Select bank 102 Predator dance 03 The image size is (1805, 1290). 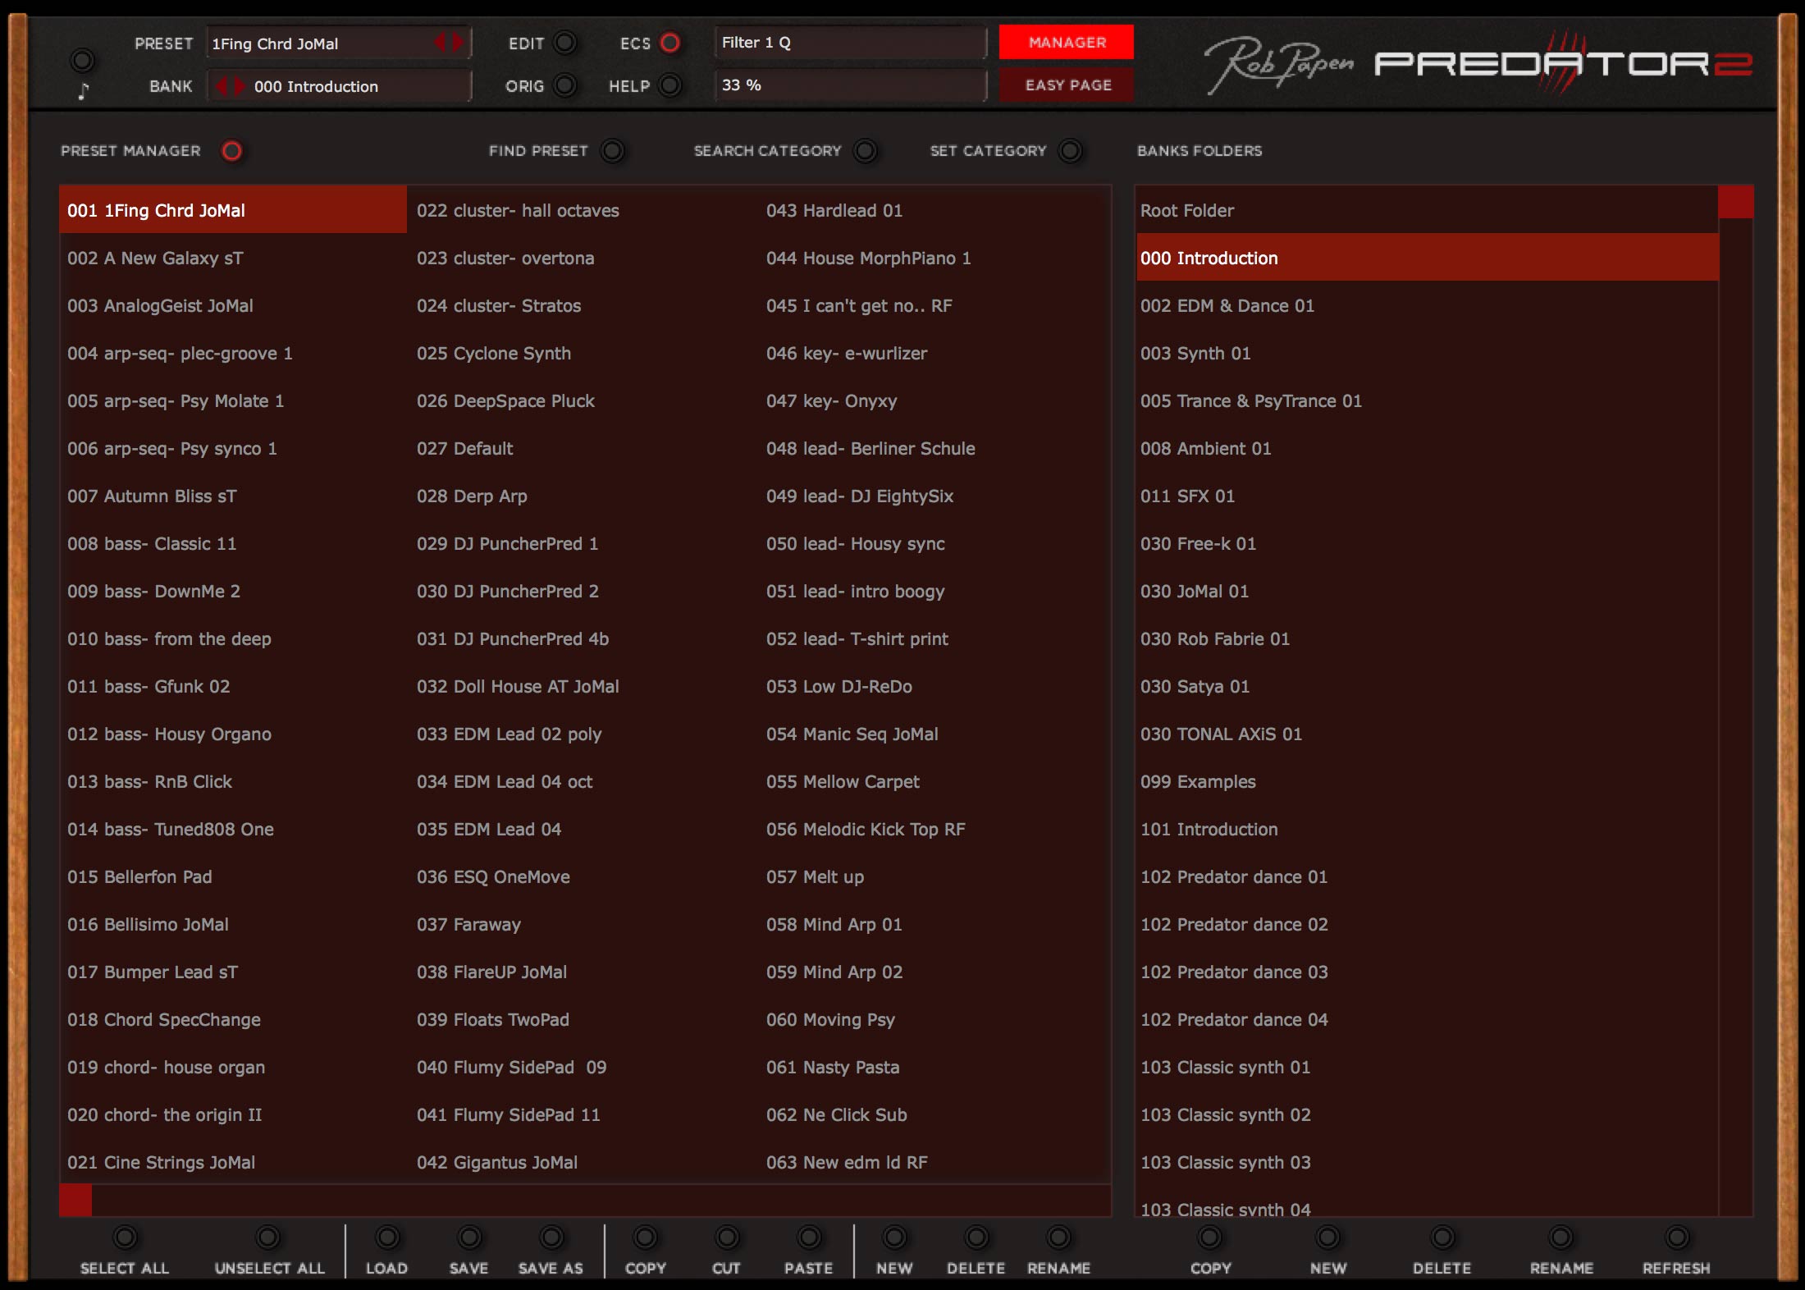[x=1427, y=972]
